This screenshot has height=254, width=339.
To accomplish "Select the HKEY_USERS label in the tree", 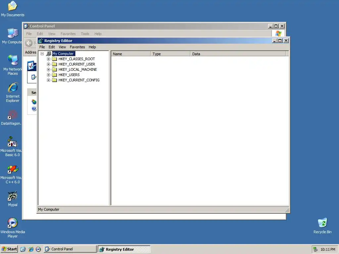I will (69, 75).
